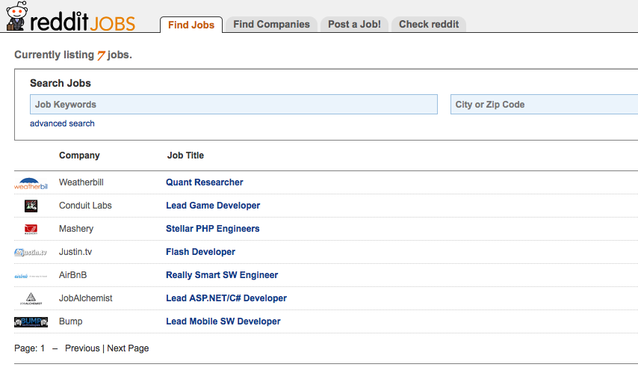View the Stellar PHP Engineers posting
The height and width of the screenshot is (388, 638).
pos(212,229)
